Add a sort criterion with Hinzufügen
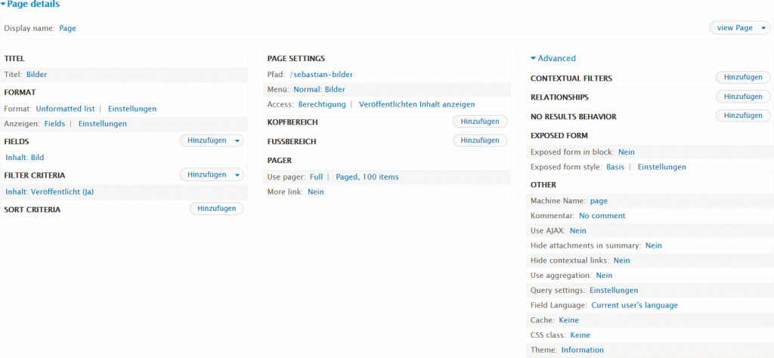 coord(216,209)
